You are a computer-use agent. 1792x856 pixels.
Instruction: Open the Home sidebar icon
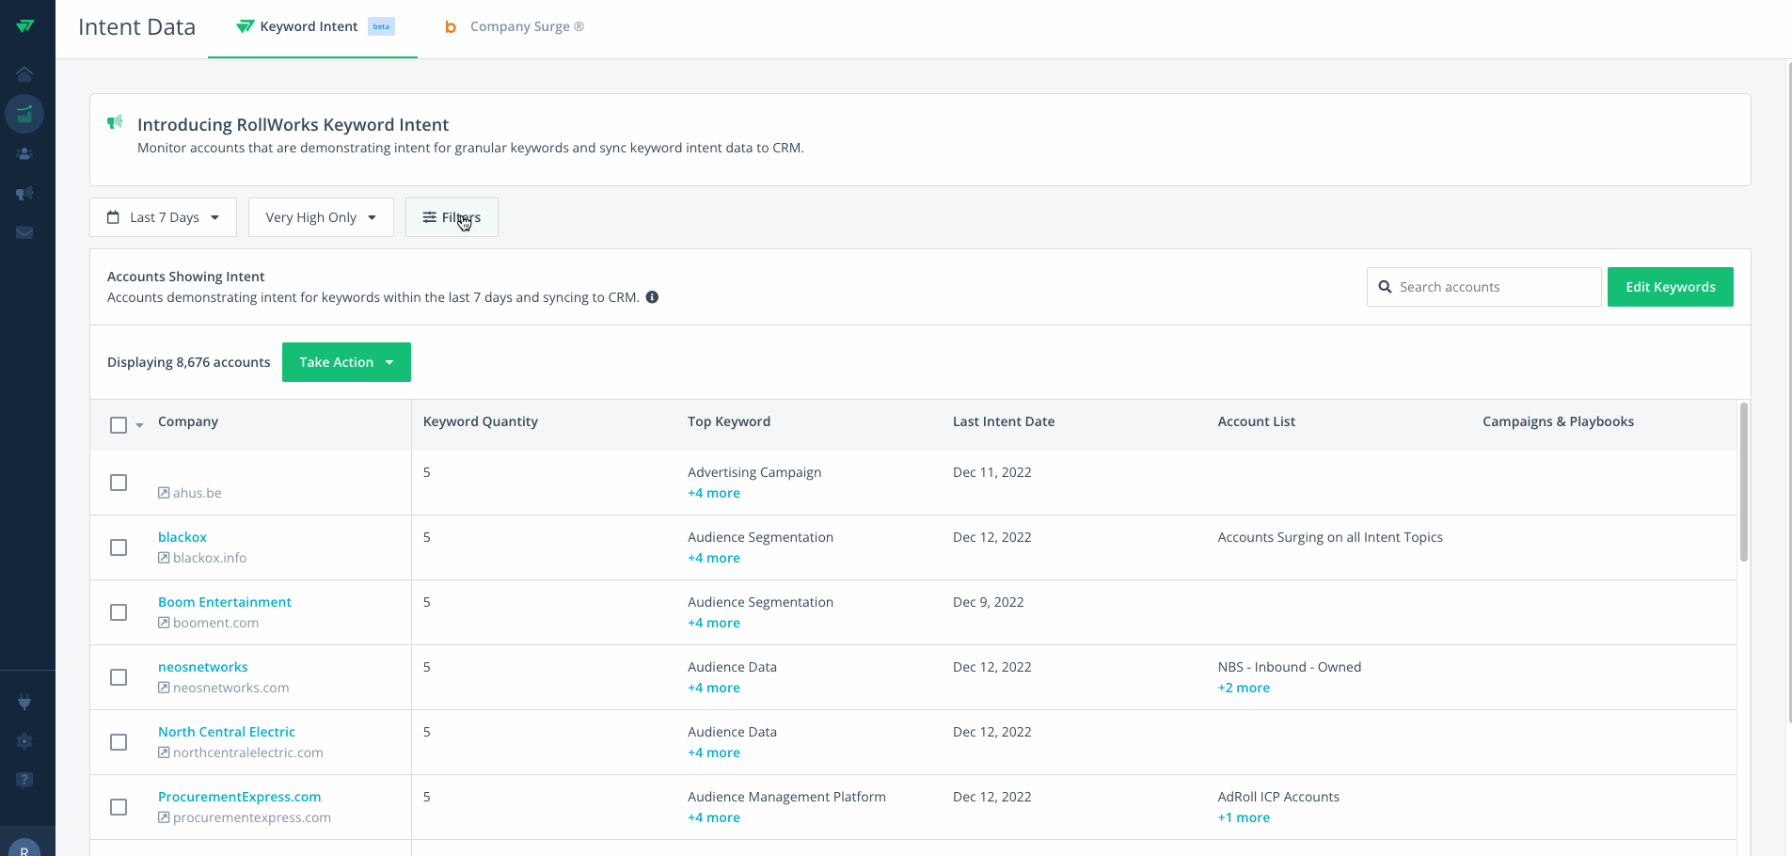pos(24,74)
